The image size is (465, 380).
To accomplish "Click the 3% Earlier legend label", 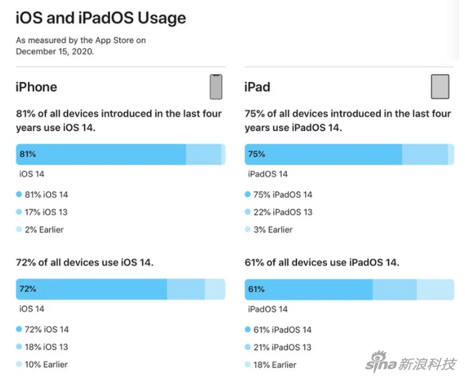I will pos(275,230).
